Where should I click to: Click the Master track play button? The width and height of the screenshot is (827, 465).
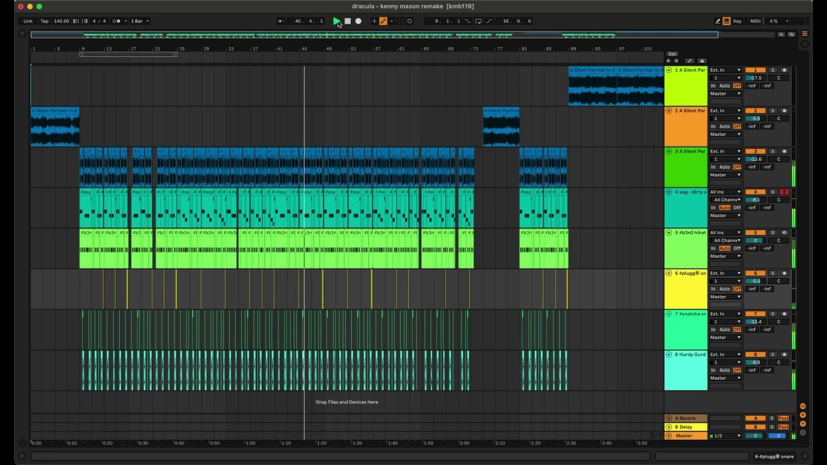pyautogui.click(x=669, y=436)
